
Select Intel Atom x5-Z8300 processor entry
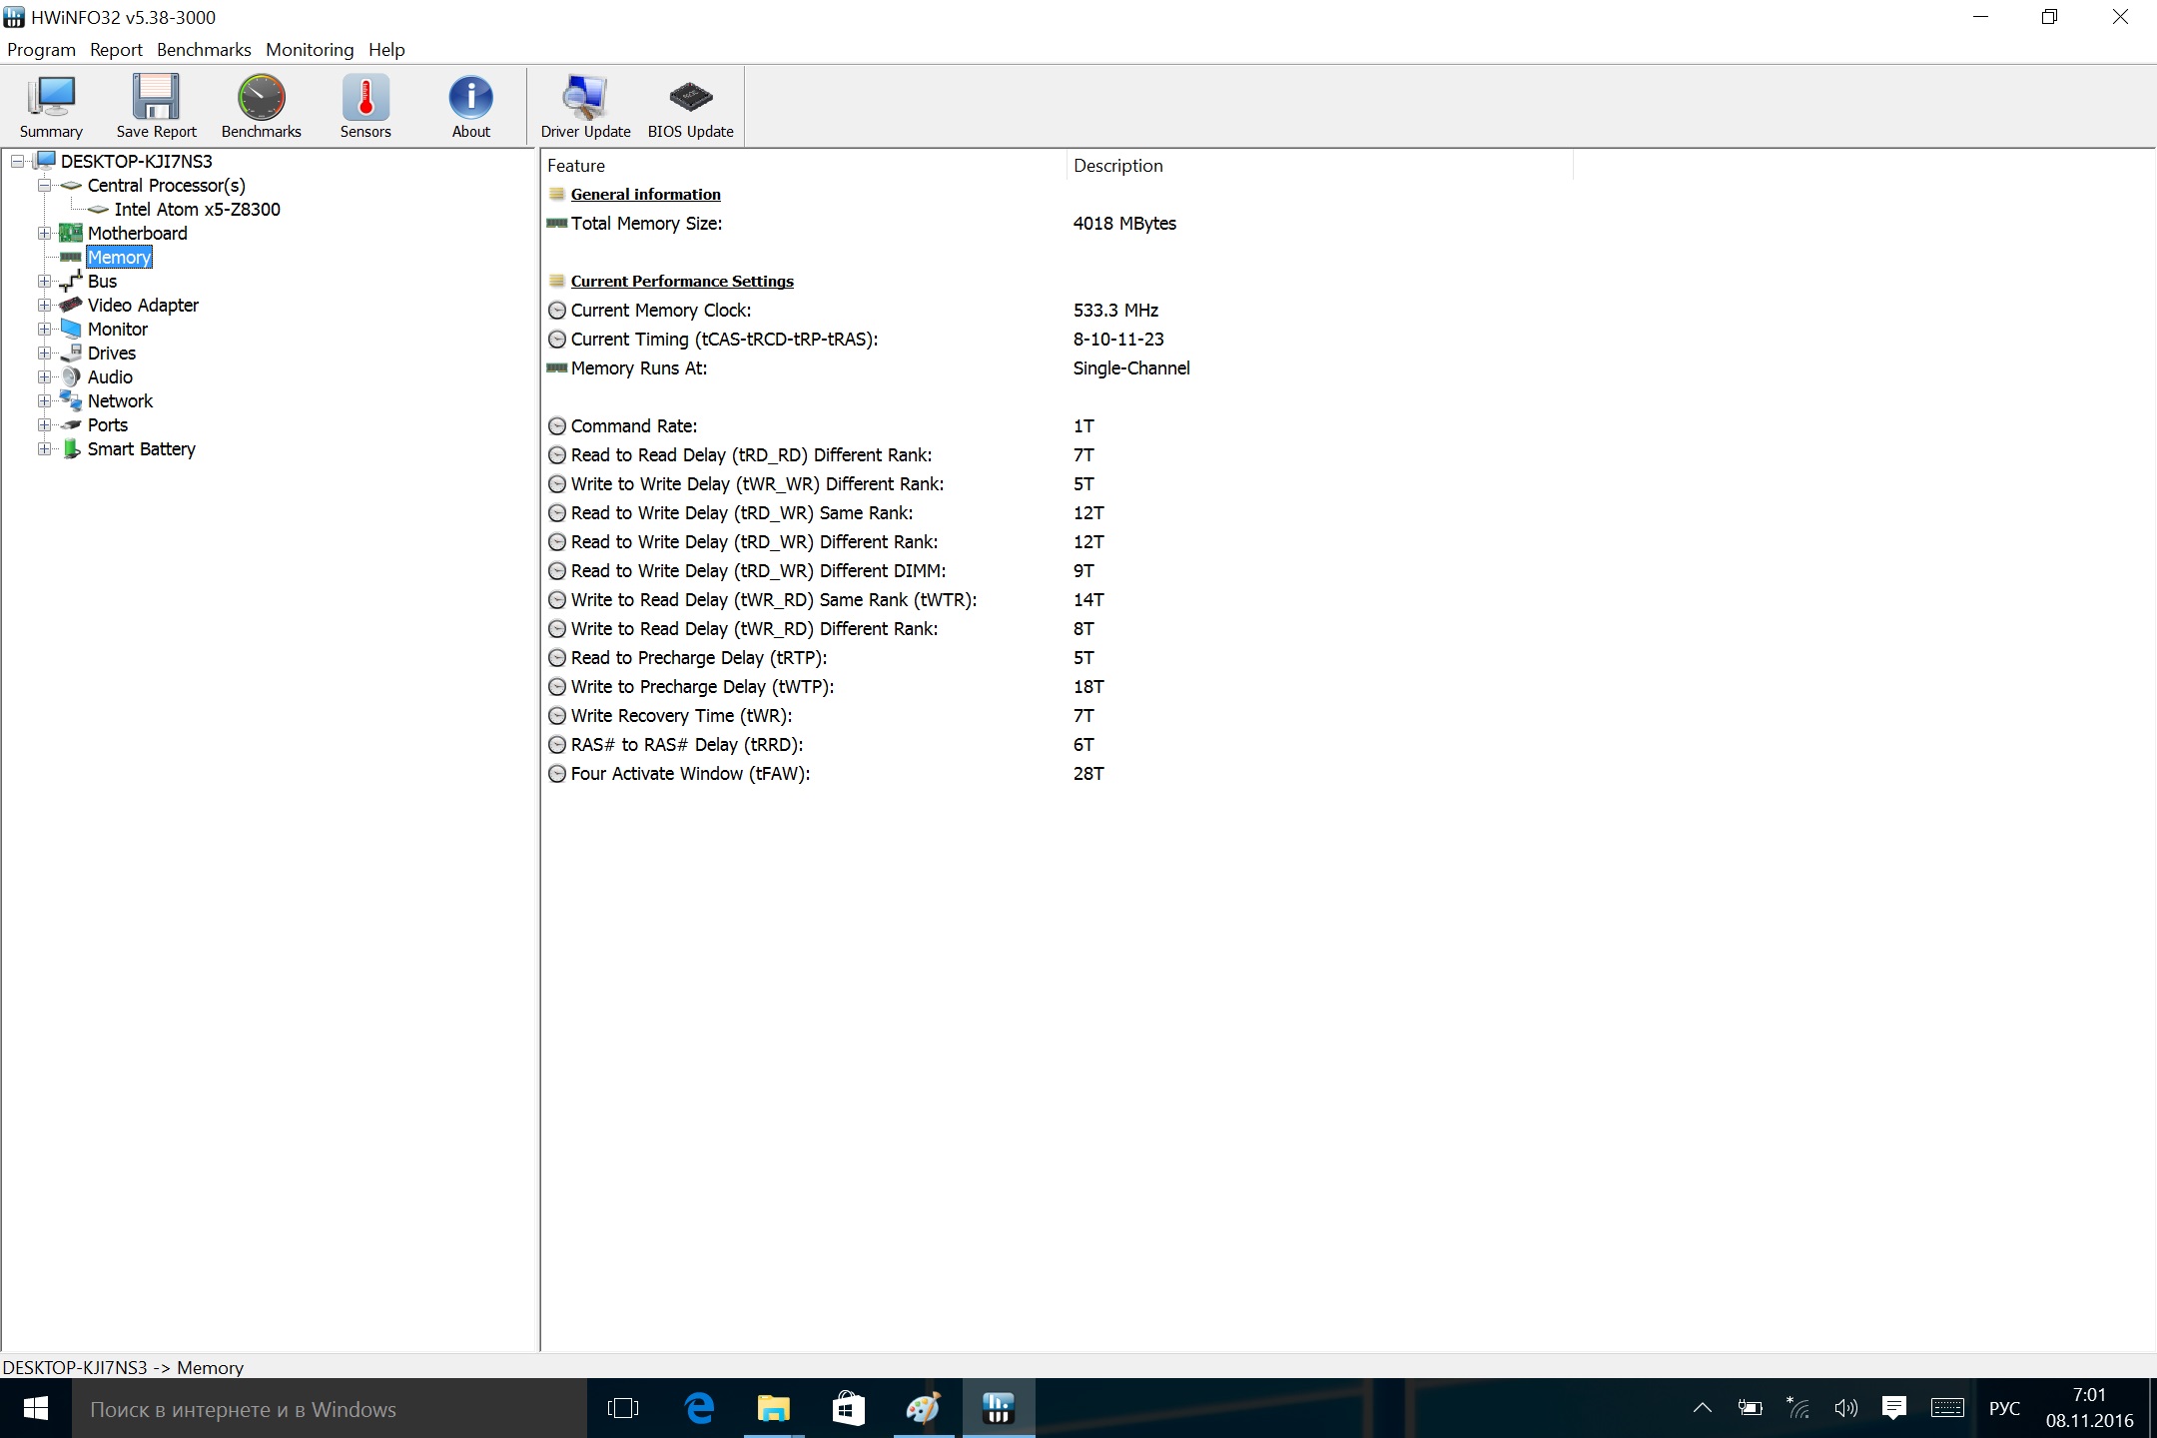pos(197,209)
